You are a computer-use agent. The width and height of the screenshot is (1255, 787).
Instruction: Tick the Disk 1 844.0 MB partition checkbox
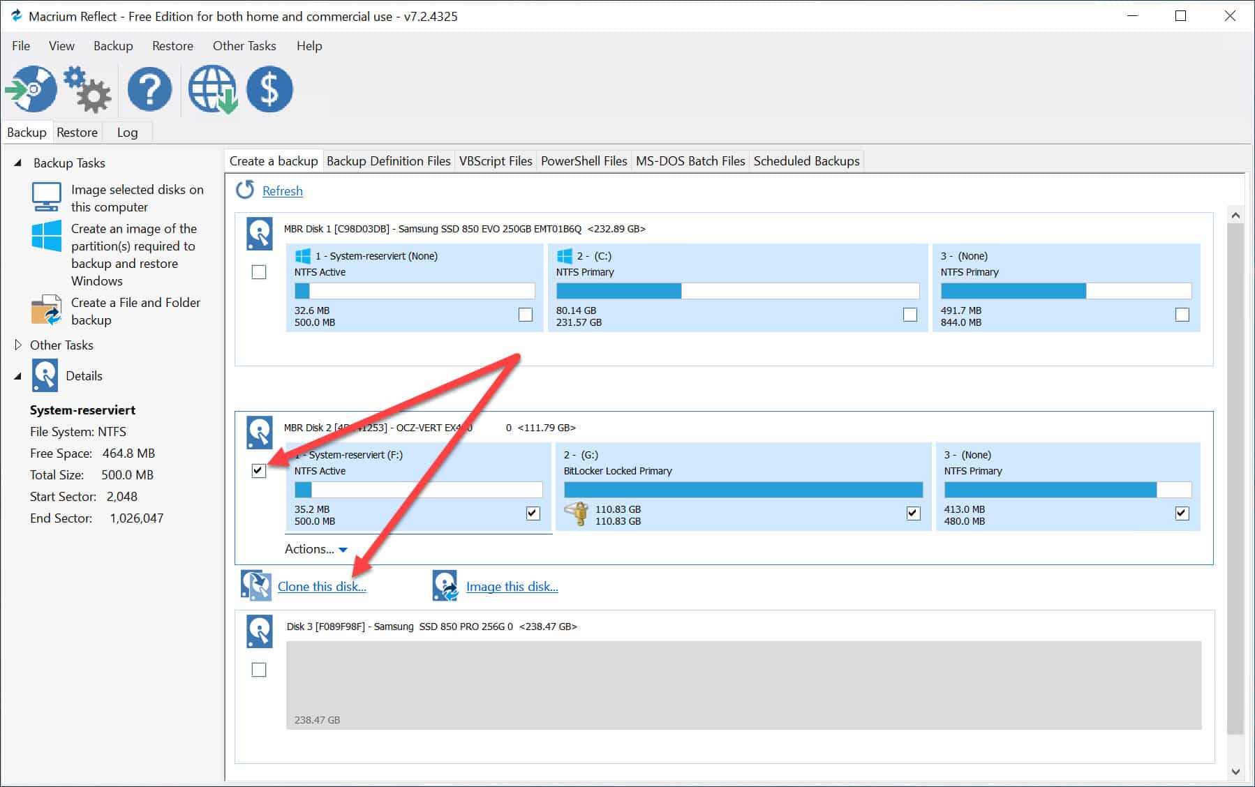click(1182, 315)
